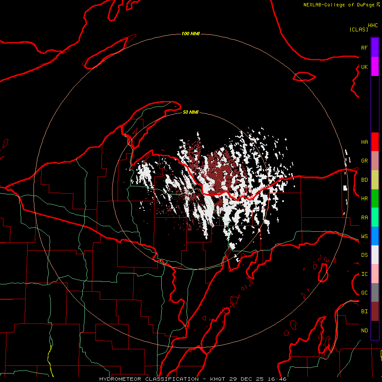Click the WS blue legend swatch

pos(375,236)
